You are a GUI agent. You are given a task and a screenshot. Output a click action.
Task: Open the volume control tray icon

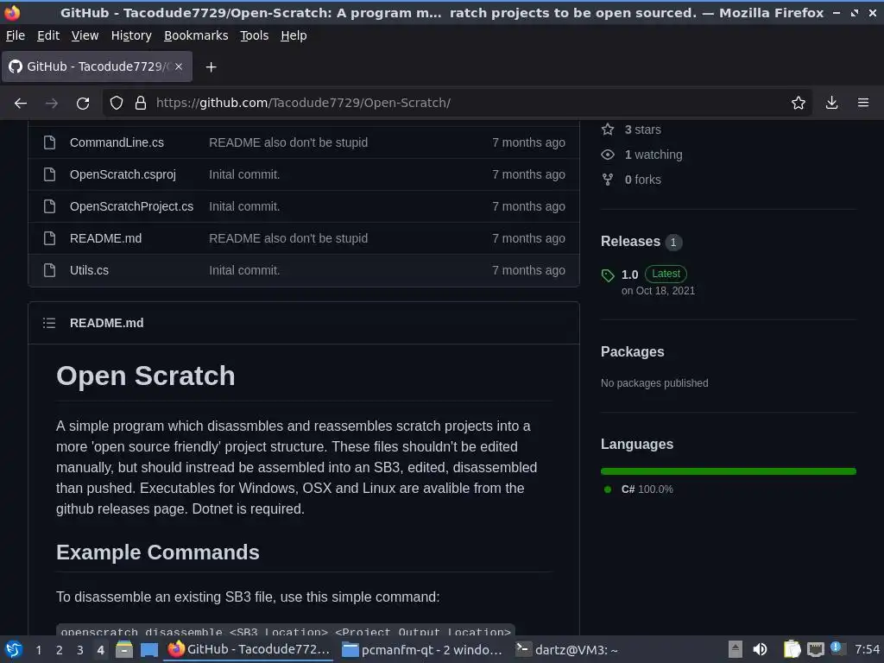(760, 649)
